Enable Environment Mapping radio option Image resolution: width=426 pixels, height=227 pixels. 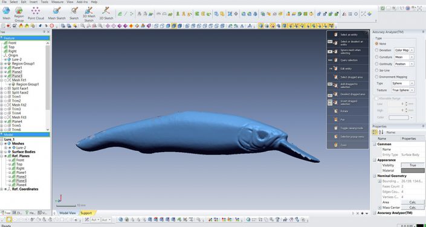[376, 77]
